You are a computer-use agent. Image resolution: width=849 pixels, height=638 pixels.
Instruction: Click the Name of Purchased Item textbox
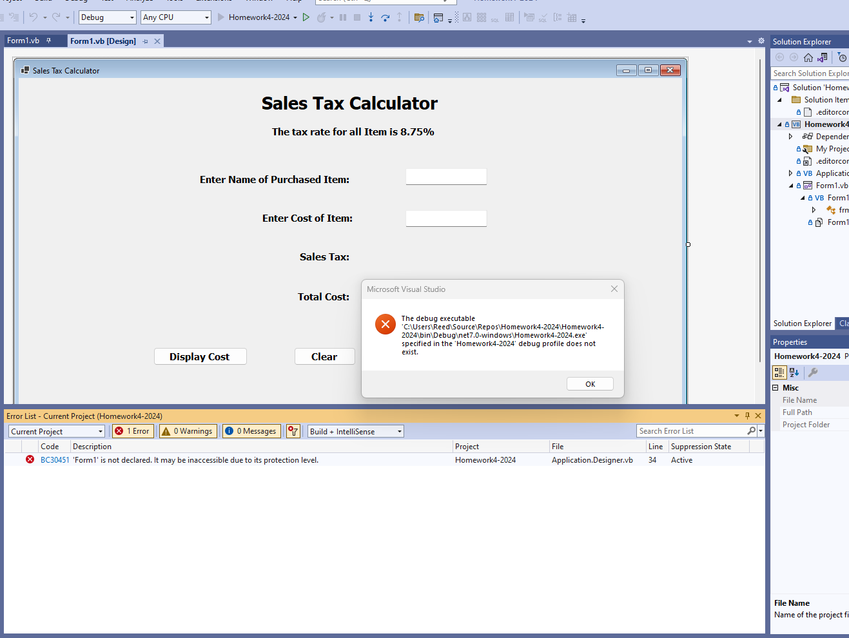tap(446, 177)
